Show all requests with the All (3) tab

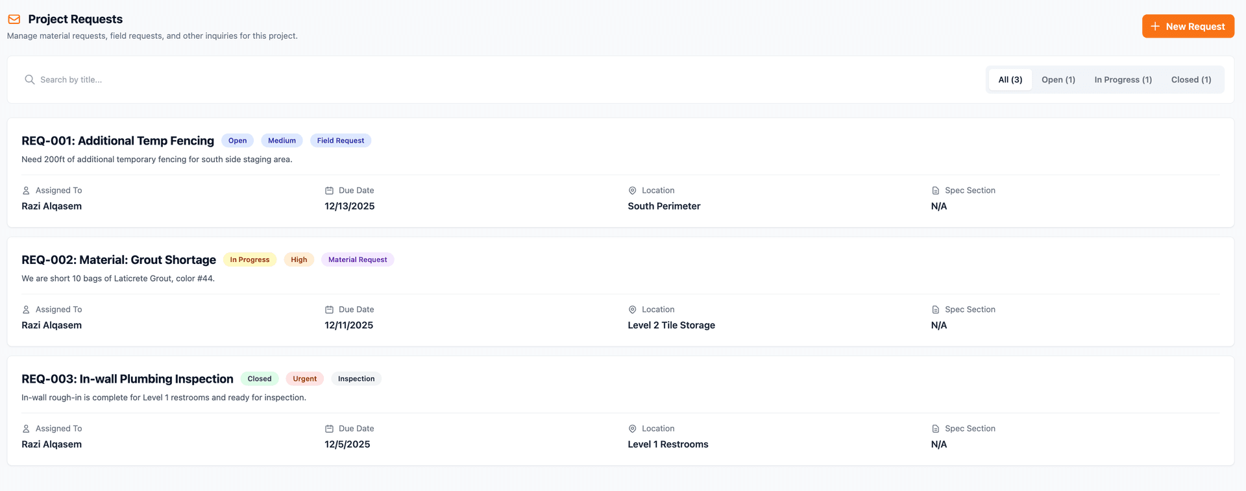tap(1010, 80)
